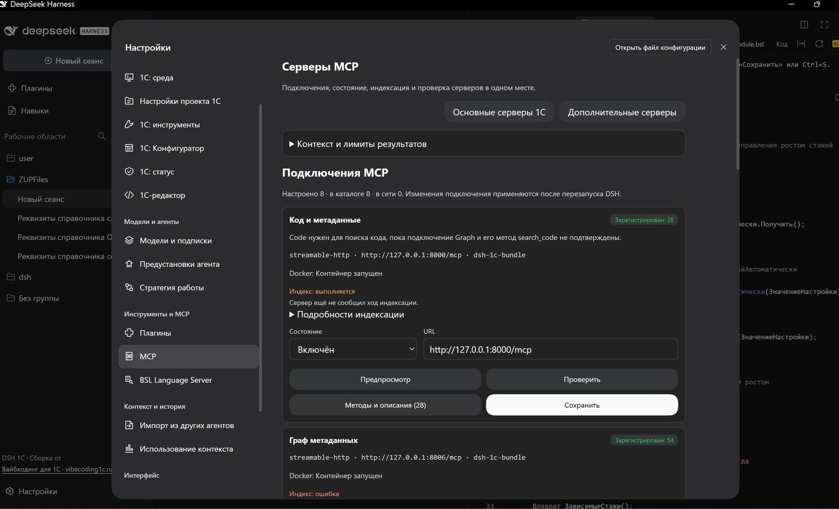
Task: Open Предустановки агента icon
Action: [x=129, y=263]
